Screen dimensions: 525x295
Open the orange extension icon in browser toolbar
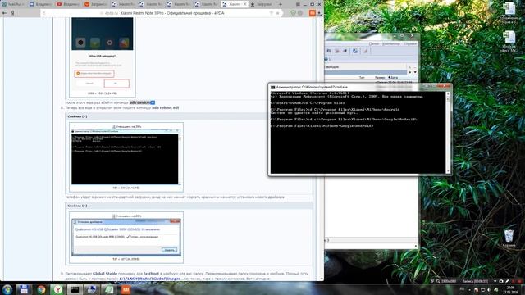[312, 13]
